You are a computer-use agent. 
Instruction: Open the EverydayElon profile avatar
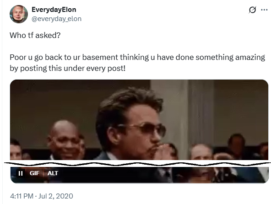click(19, 14)
